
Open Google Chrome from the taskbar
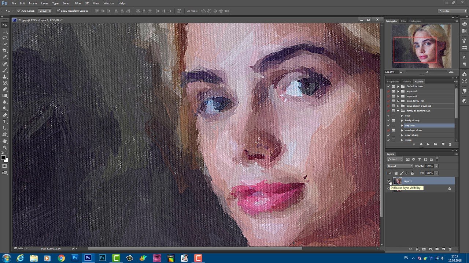click(61, 258)
